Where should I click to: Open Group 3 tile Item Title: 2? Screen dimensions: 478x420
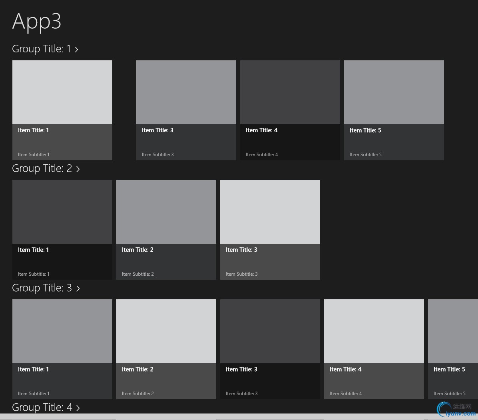click(166, 349)
